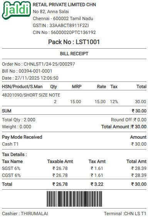The image size is (148, 219).
Task: Click the jaldi logo
Action: pyautogui.click(x=16, y=10)
